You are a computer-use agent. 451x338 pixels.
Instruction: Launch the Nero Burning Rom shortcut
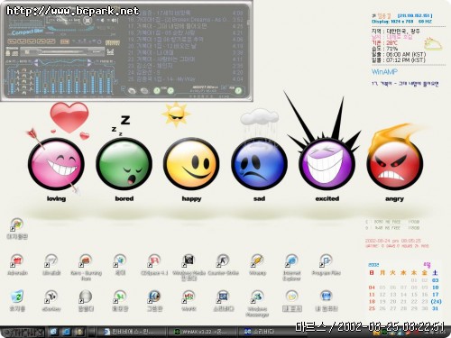86,267
